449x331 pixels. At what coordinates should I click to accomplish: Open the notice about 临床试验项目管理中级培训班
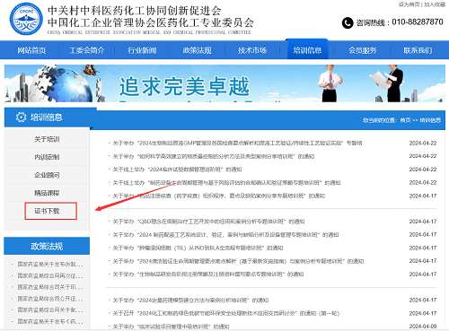pyautogui.click(x=171, y=327)
